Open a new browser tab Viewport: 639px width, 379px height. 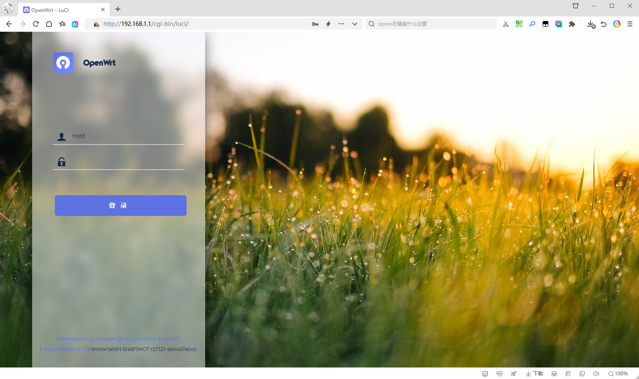tap(118, 9)
